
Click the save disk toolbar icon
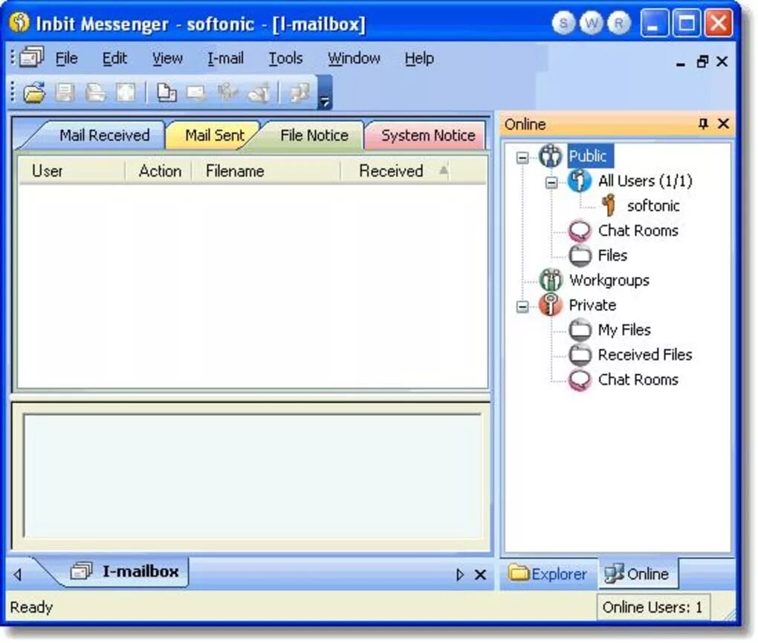coord(65,92)
